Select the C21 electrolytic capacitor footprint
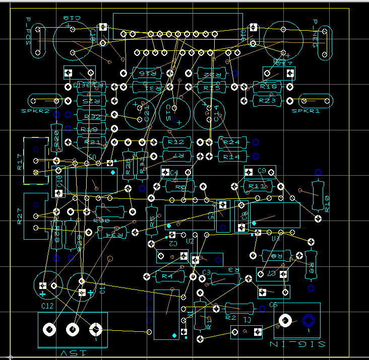The height and width of the screenshot is (360, 369). point(140,113)
